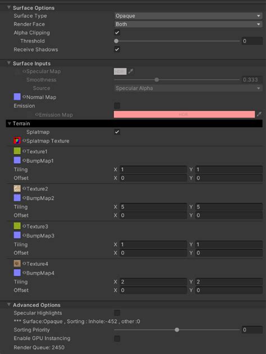Toggle the Splatmap checkbox

(x=117, y=132)
